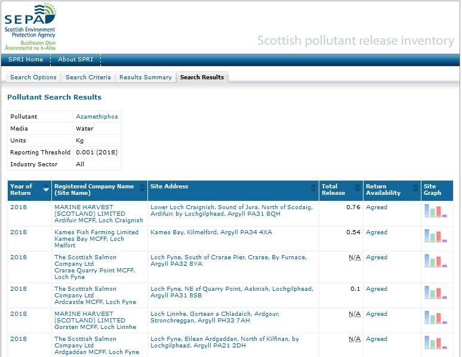Switch to Search Options tab

click(x=33, y=77)
